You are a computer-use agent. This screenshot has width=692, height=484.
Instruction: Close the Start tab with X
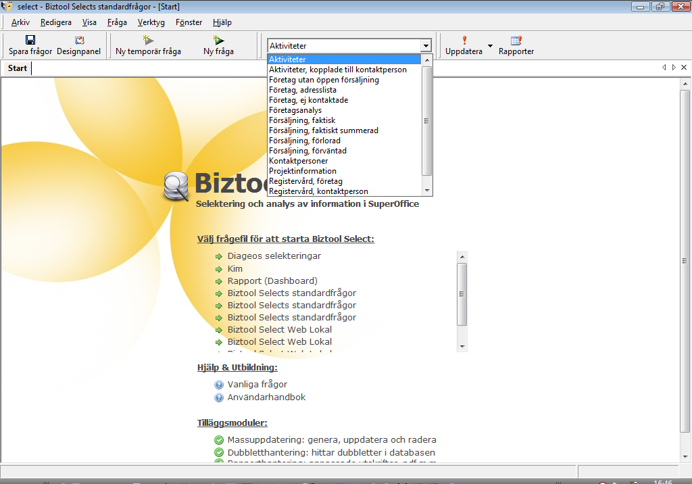pos(684,67)
